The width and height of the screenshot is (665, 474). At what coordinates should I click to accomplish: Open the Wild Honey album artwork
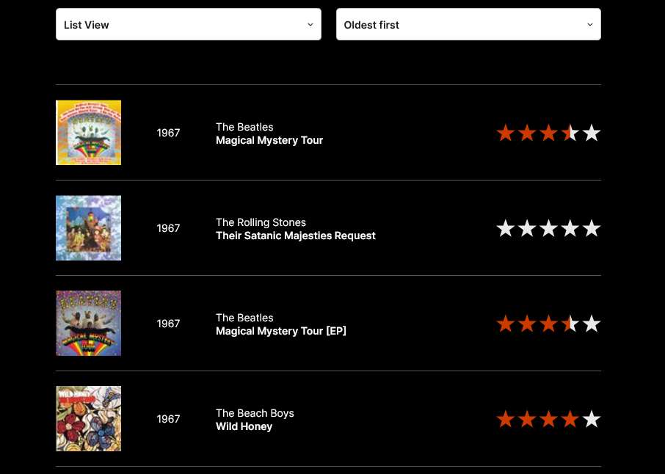[x=88, y=419]
